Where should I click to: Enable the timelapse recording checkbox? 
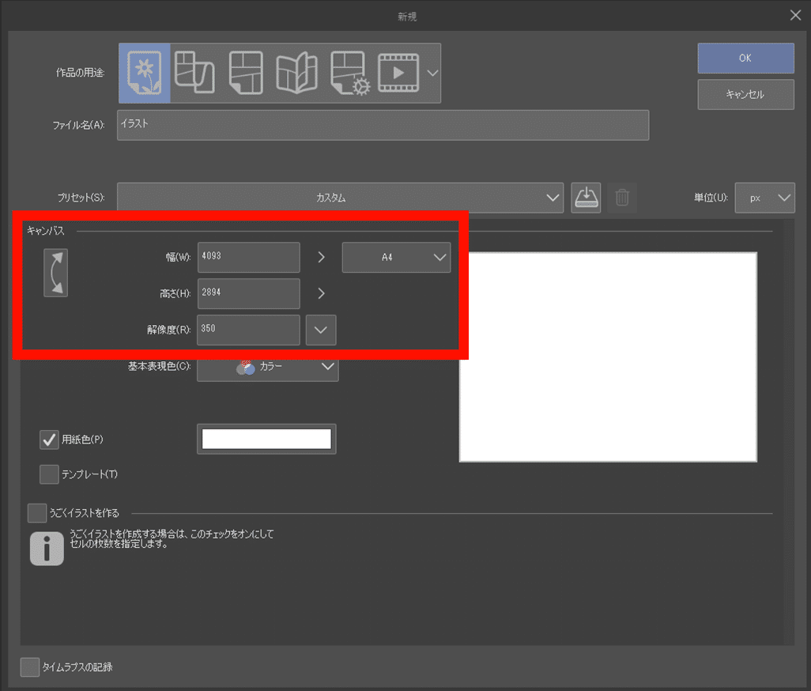(x=30, y=667)
